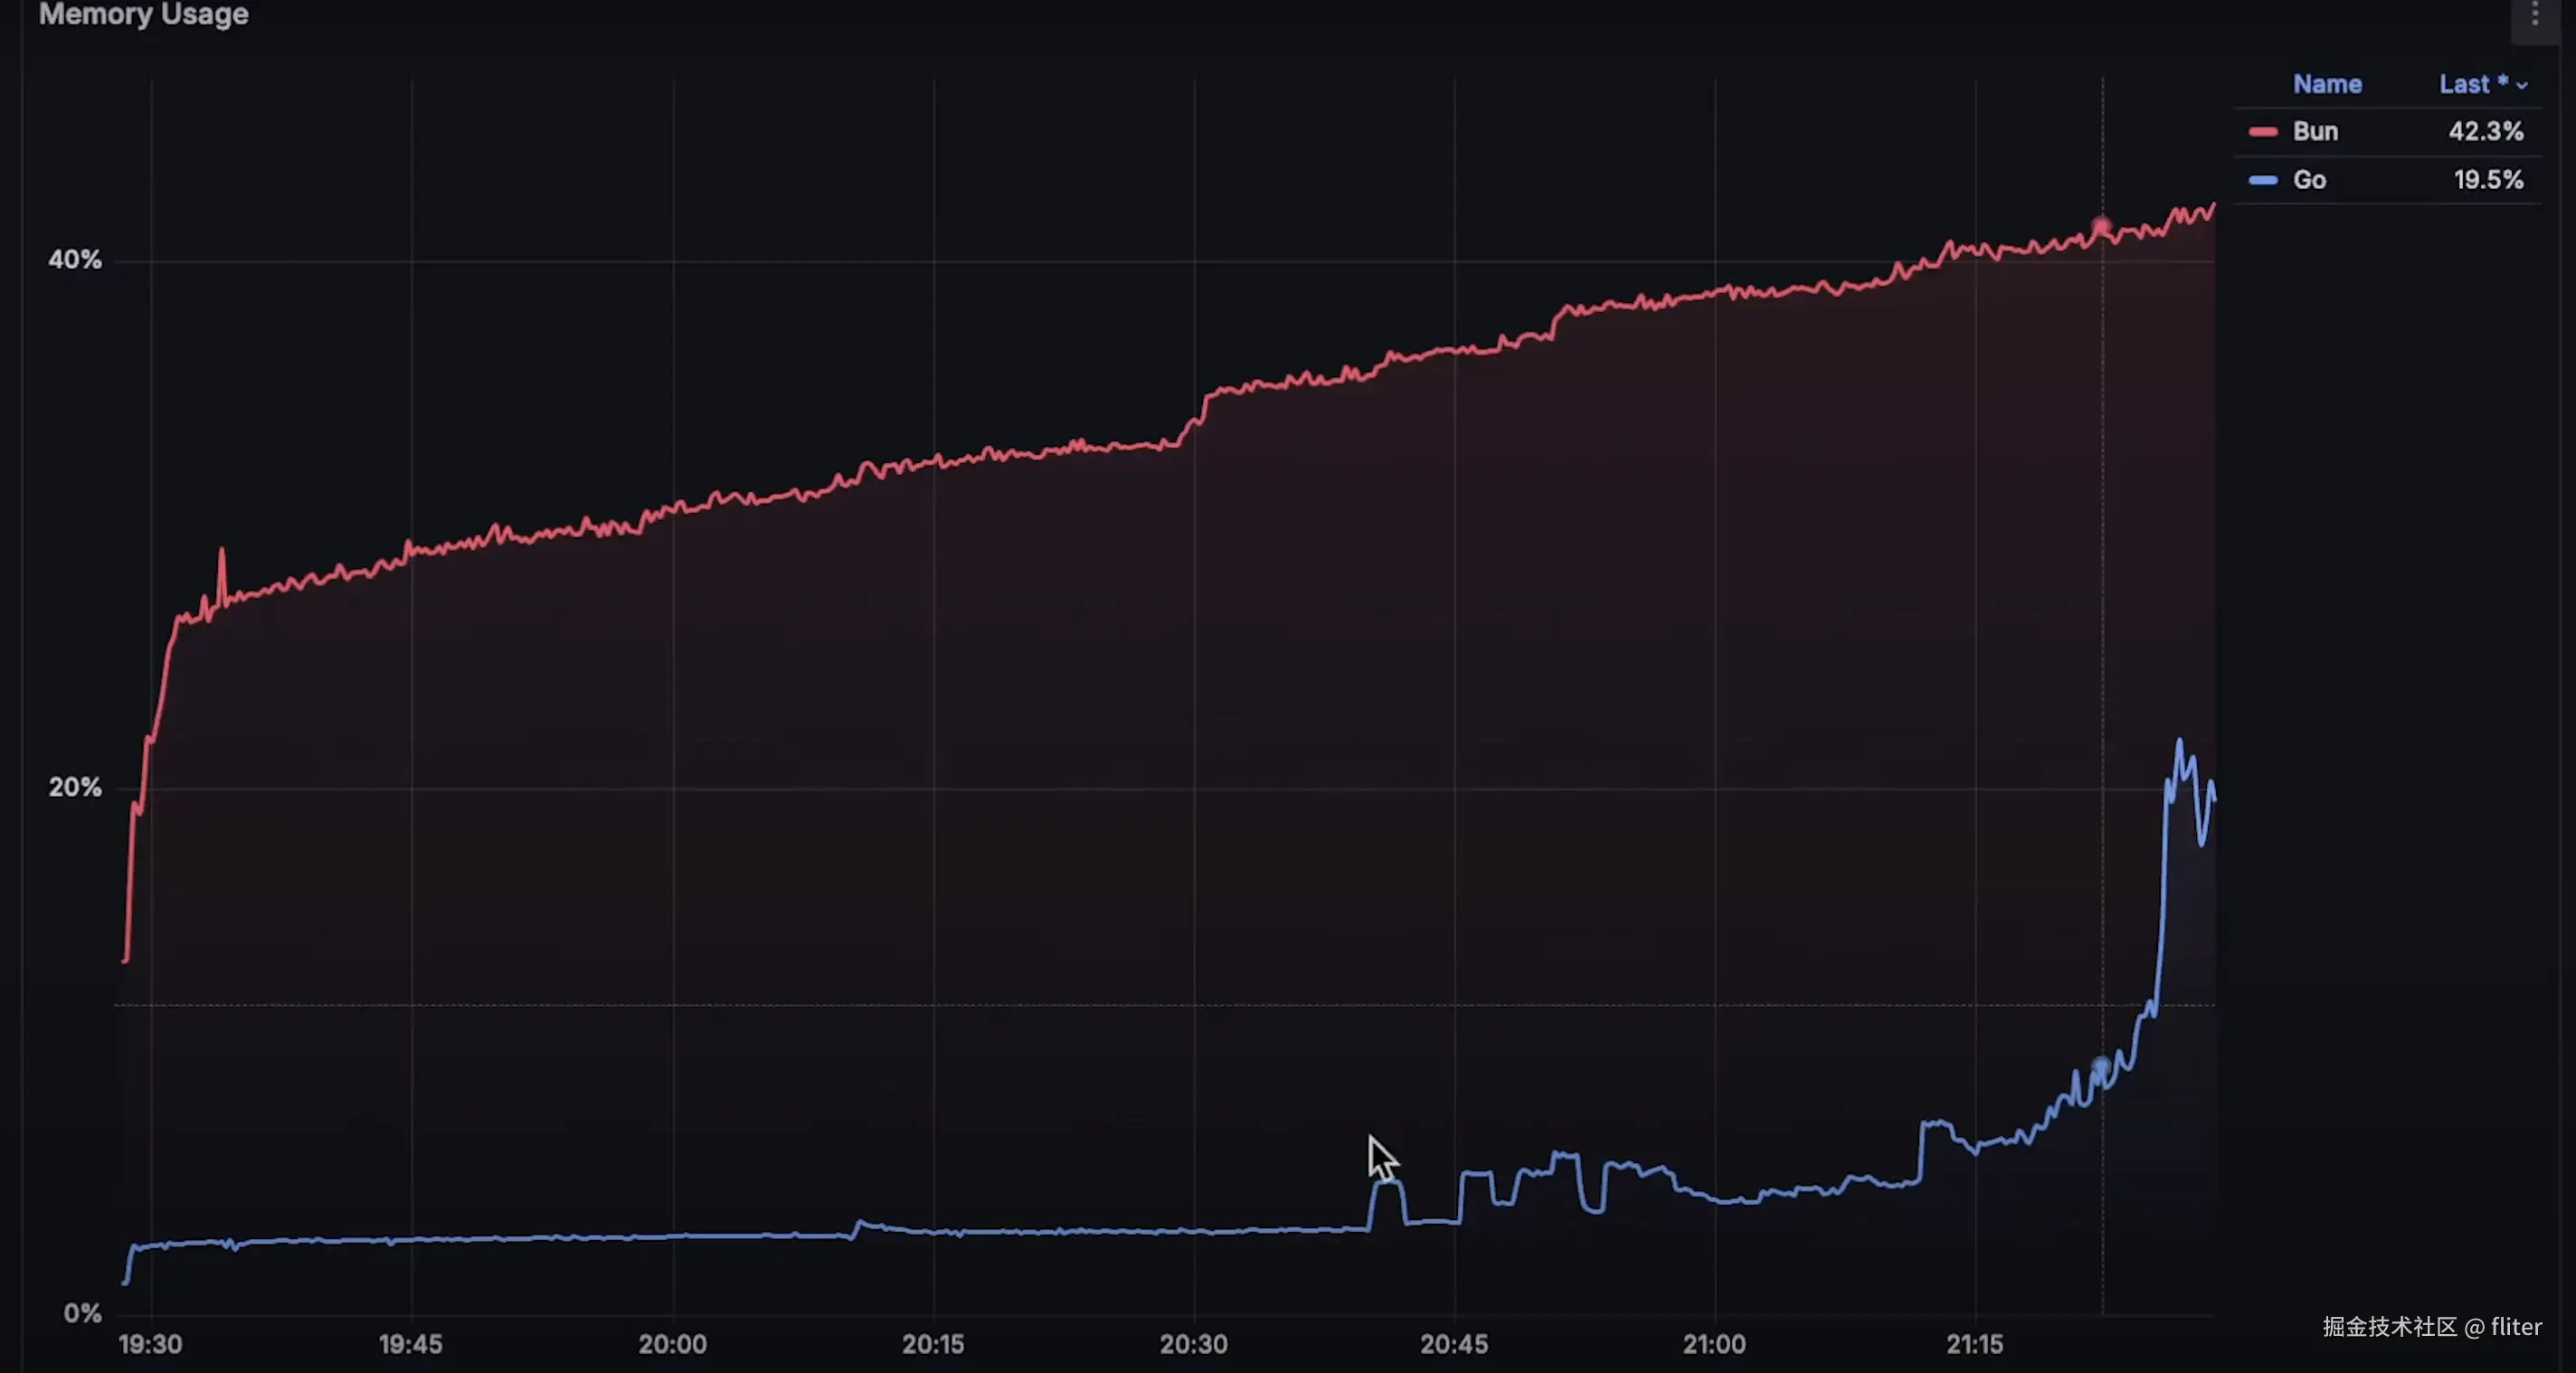Image resolution: width=2576 pixels, height=1373 pixels.
Task: Click the 40% y-axis label
Action: tap(75, 260)
